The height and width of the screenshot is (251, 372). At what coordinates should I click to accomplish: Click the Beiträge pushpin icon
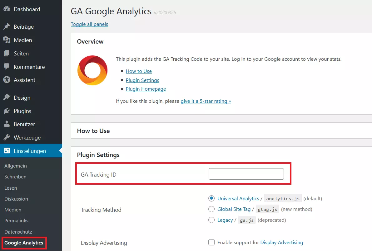7,26
